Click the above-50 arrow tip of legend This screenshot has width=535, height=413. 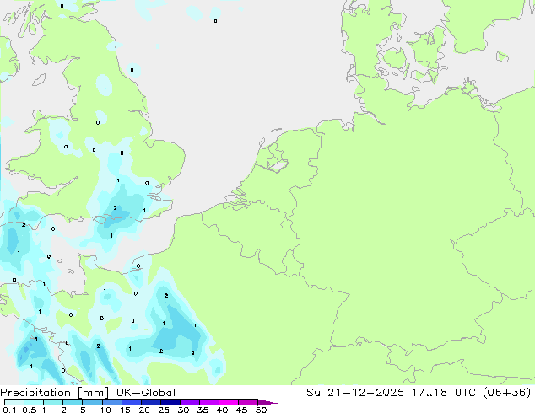point(267,402)
